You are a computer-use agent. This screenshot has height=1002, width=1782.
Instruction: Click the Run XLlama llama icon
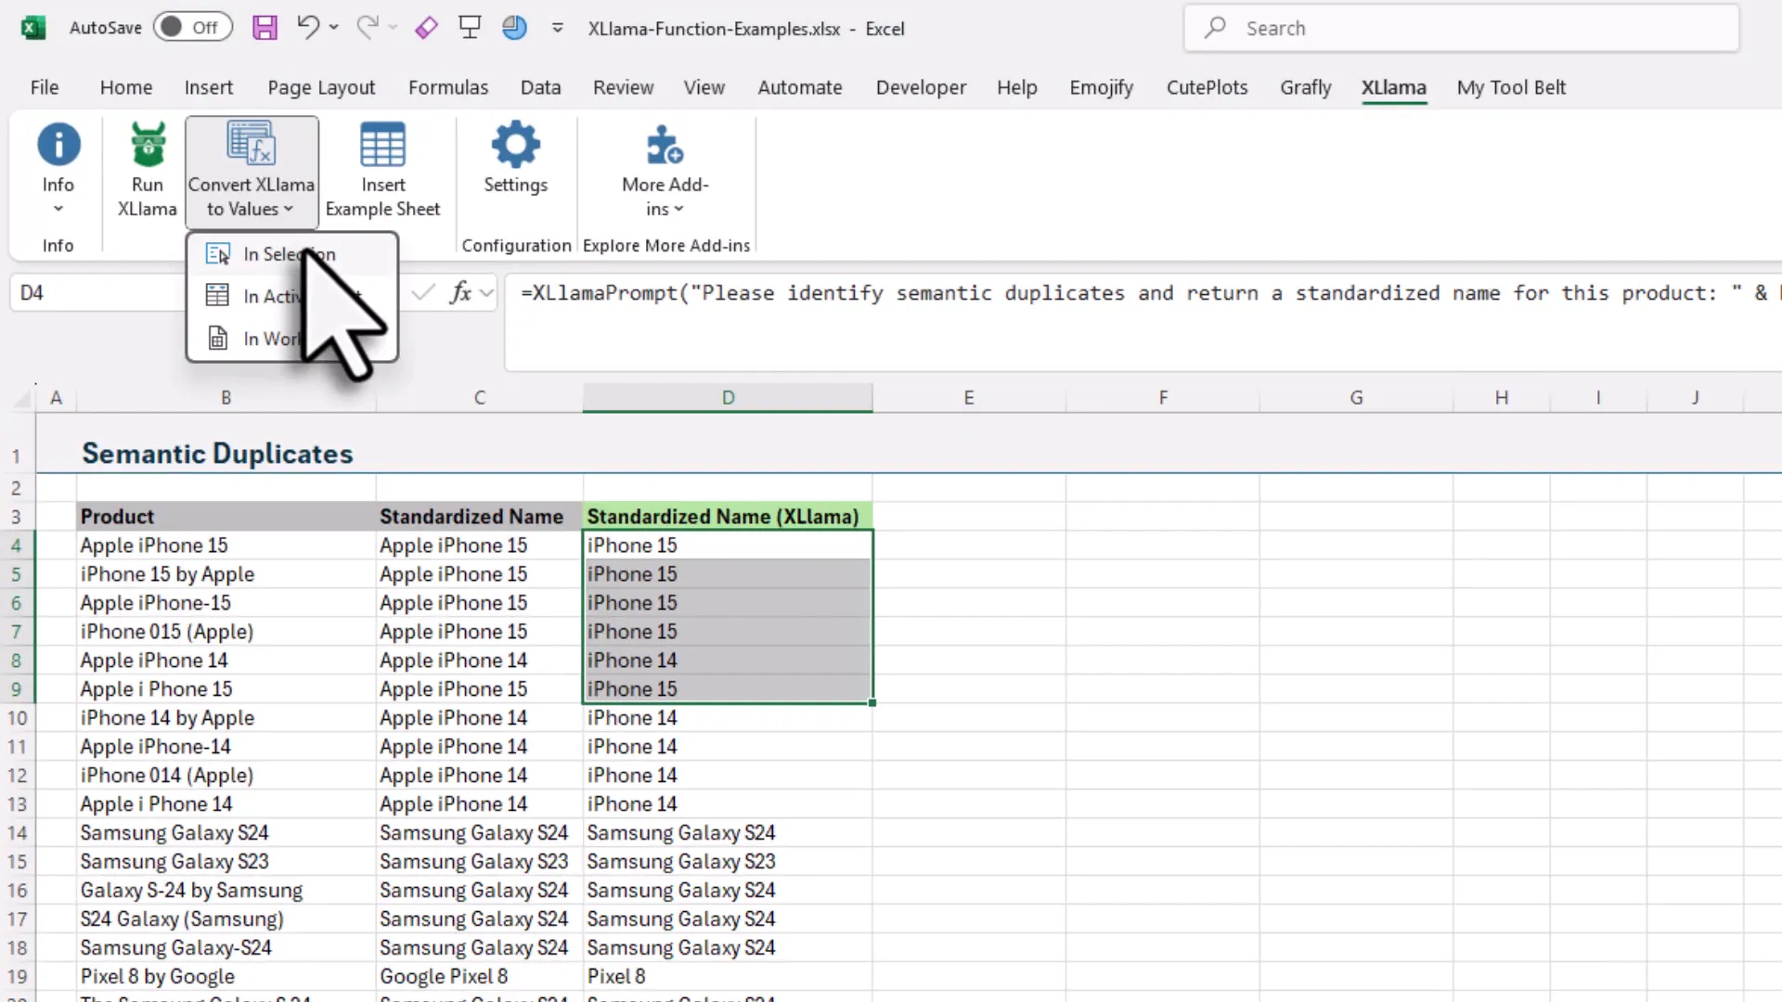(x=146, y=144)
